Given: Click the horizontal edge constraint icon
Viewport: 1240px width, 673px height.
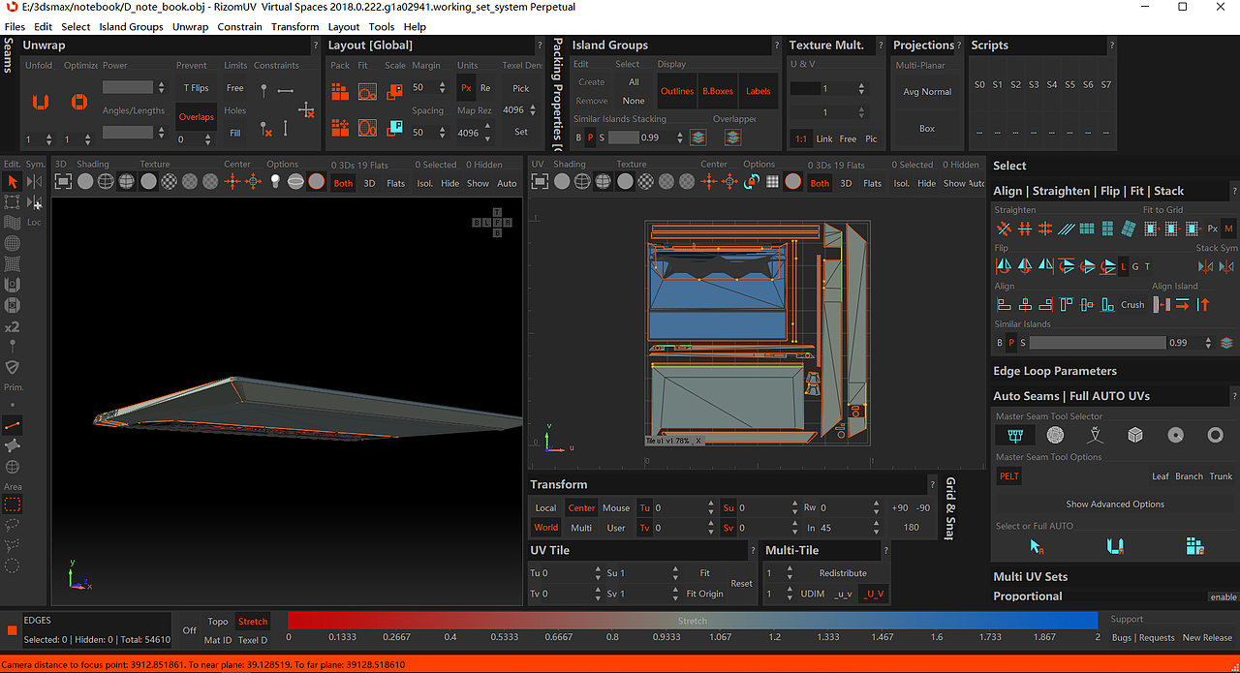Looking at the screenshot, I should click(286, 90).
